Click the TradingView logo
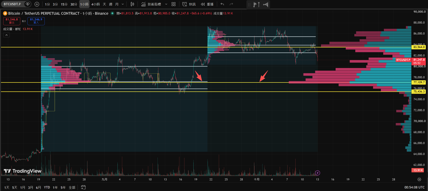428x191 pixels. pos(22,171)
